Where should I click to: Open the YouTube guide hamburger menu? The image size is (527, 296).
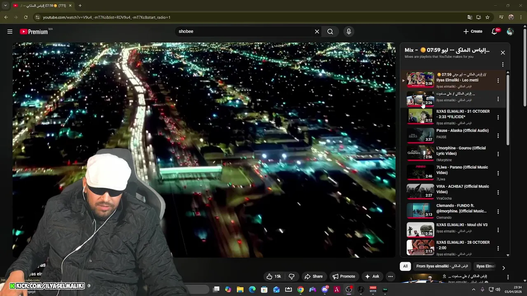point(10,32)
